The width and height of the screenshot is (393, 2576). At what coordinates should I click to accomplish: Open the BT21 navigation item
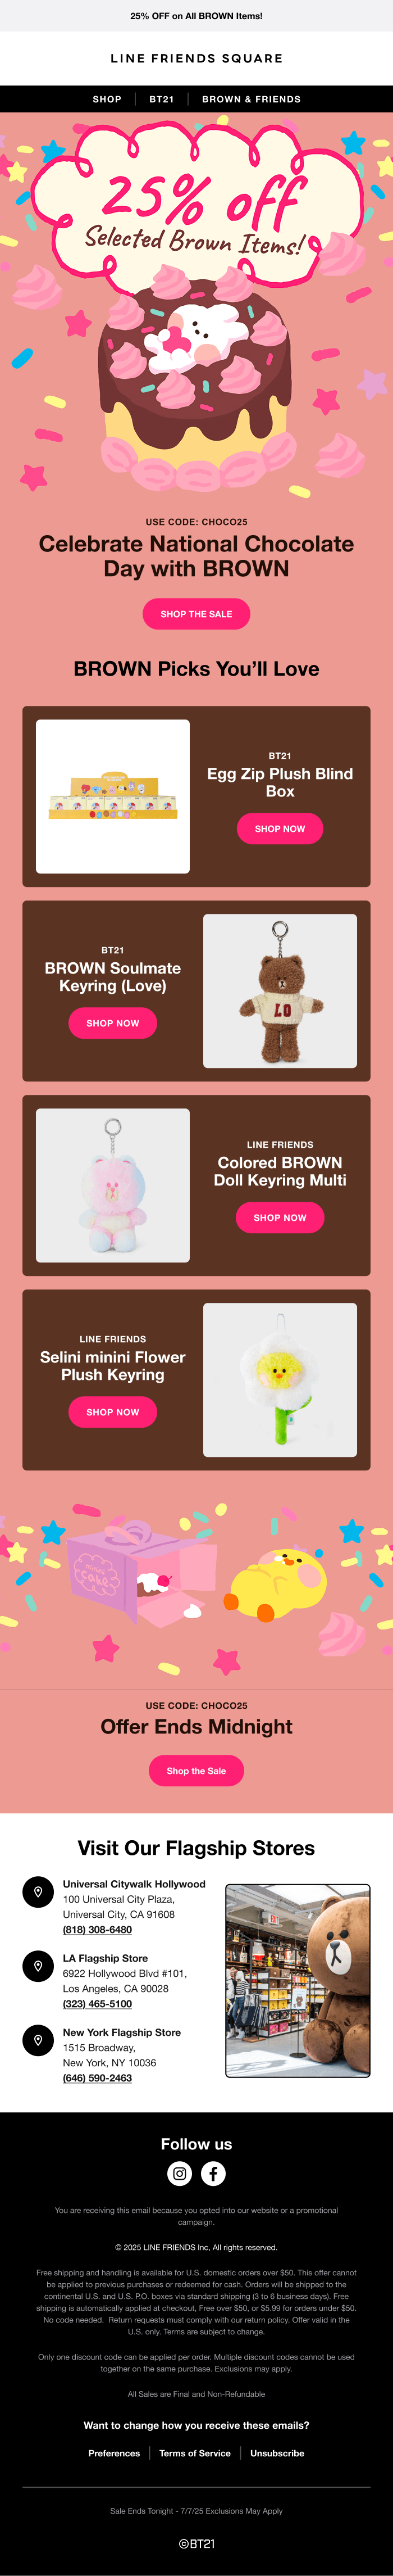162,99
